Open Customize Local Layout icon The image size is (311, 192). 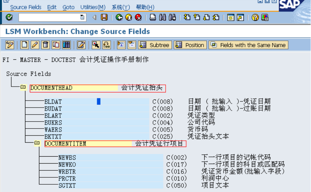(x=265, y=17)
